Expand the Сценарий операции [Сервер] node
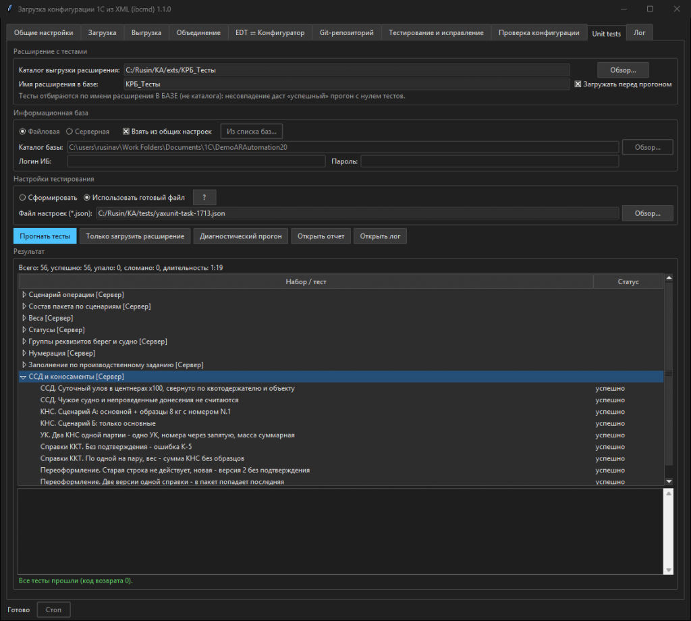691x621 pixels. (x=24, y=294)
